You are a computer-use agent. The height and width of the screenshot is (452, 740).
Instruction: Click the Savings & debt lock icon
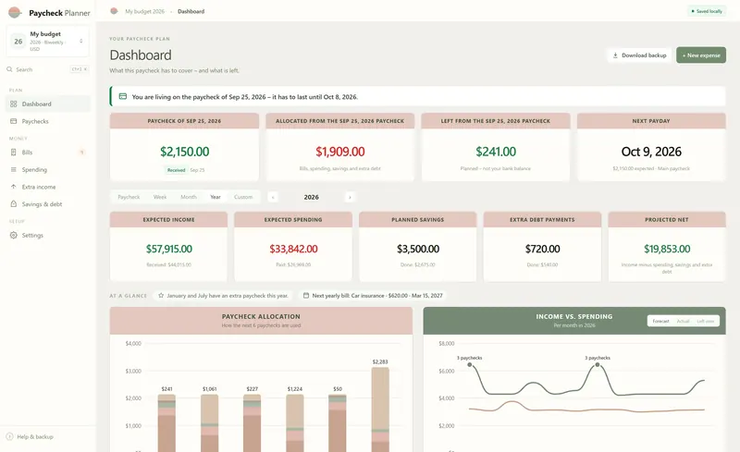pyautogui.click(x=13, y=204)
